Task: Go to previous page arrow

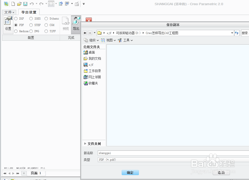Action: click(9, 173)
